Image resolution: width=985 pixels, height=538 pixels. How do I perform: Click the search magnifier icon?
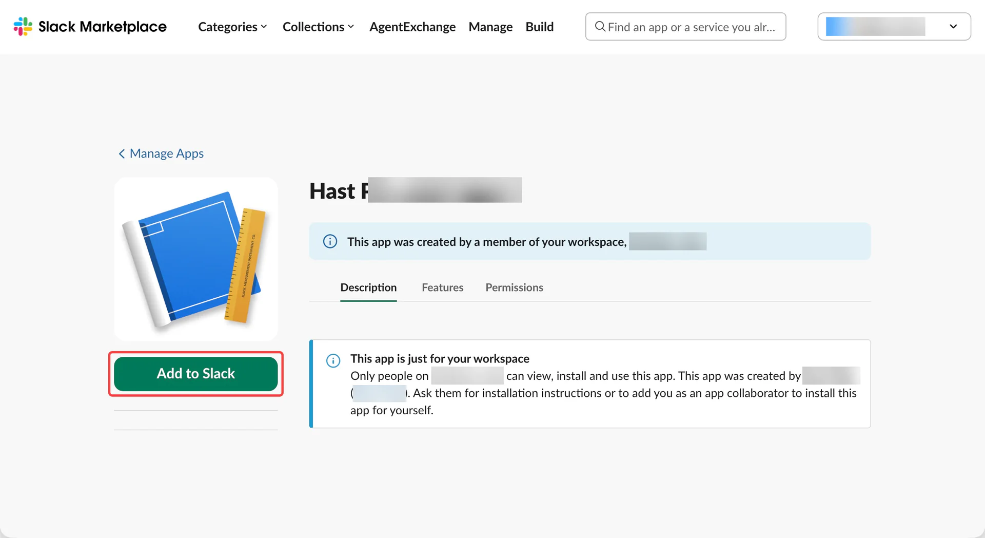pos(600,26)
